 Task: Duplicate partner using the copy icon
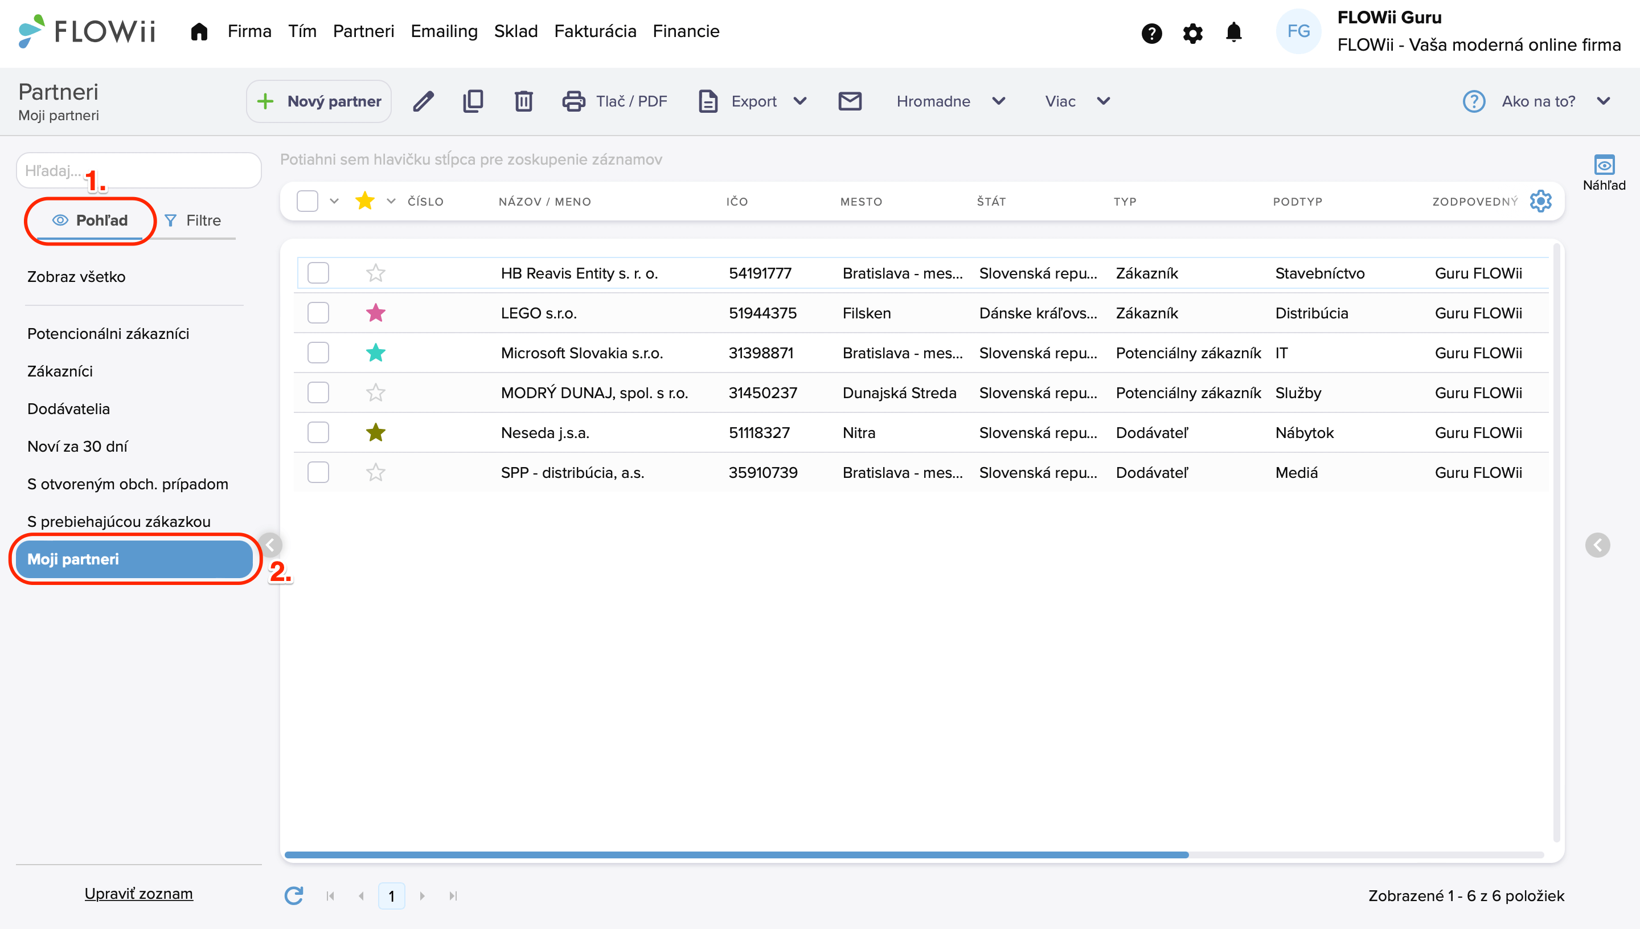point(473,101)
